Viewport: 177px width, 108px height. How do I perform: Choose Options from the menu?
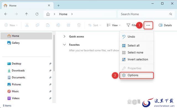tap(137, 75)
